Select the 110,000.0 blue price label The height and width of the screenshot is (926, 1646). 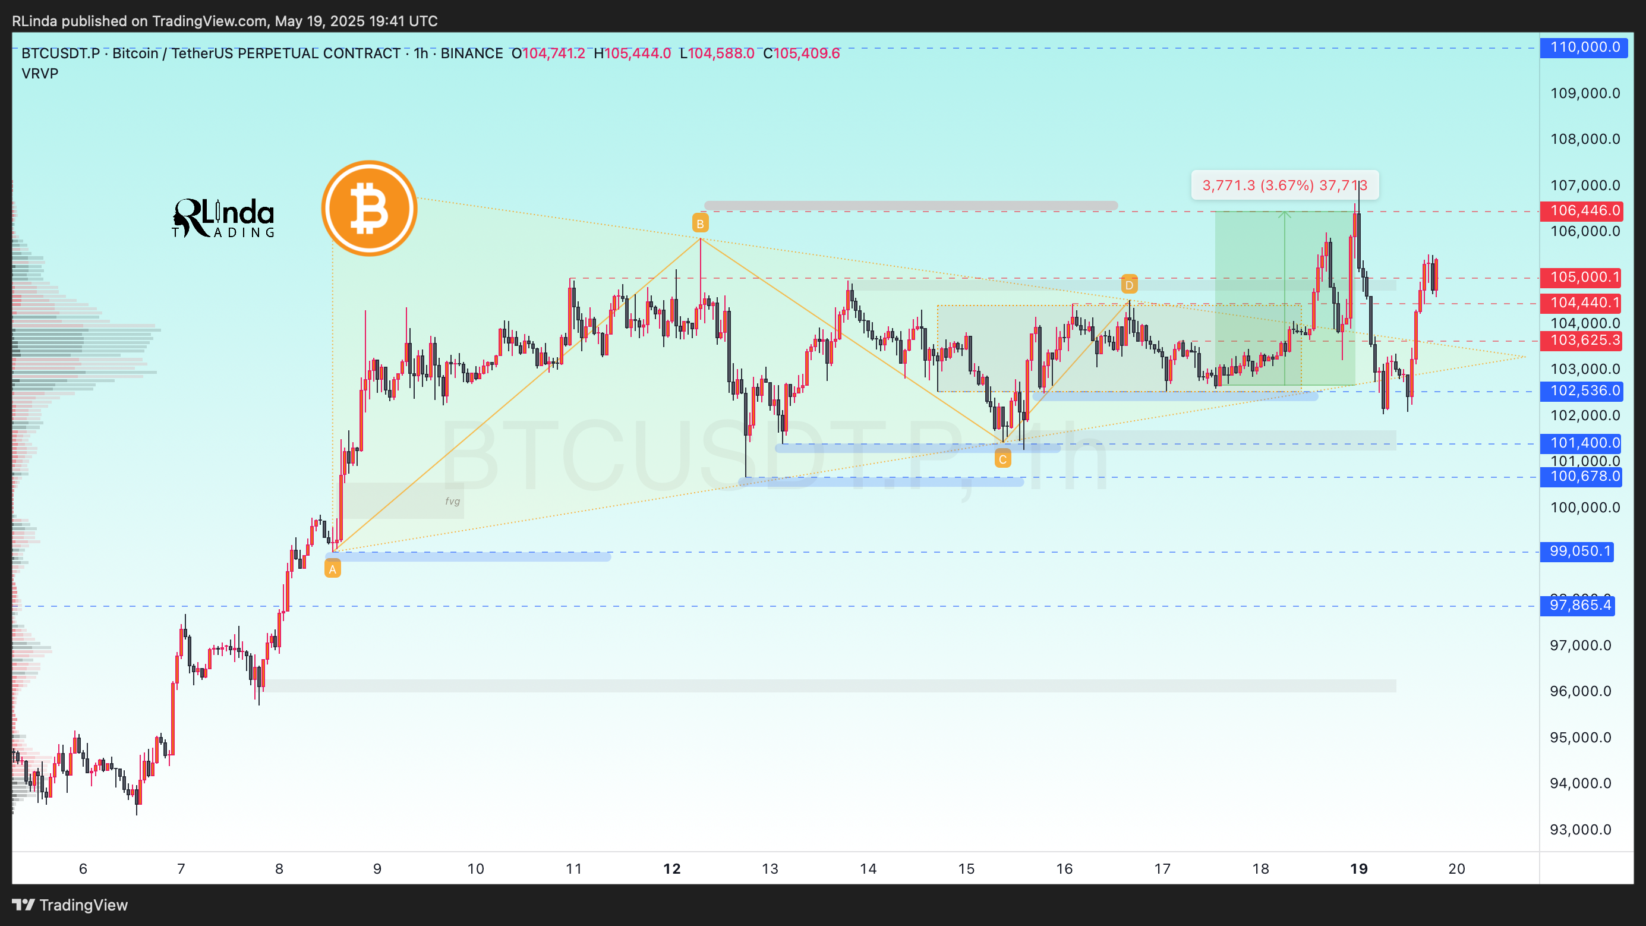[1584, 48]
